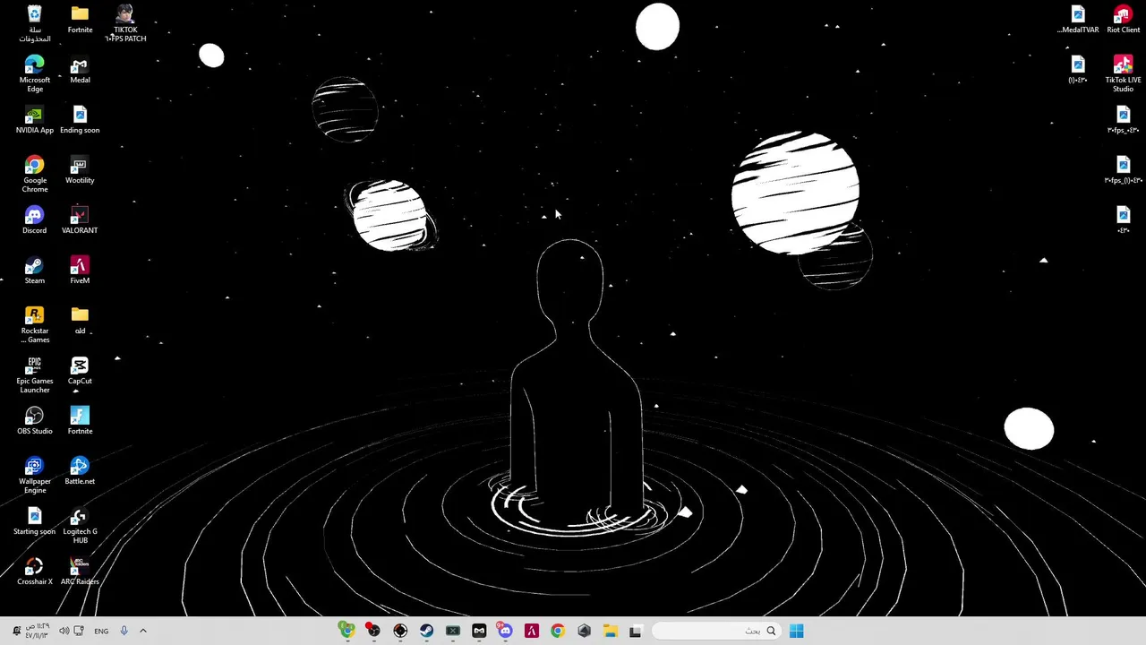
Task: Click the dark hexagon app on taskbar
Action: [584, 631]
